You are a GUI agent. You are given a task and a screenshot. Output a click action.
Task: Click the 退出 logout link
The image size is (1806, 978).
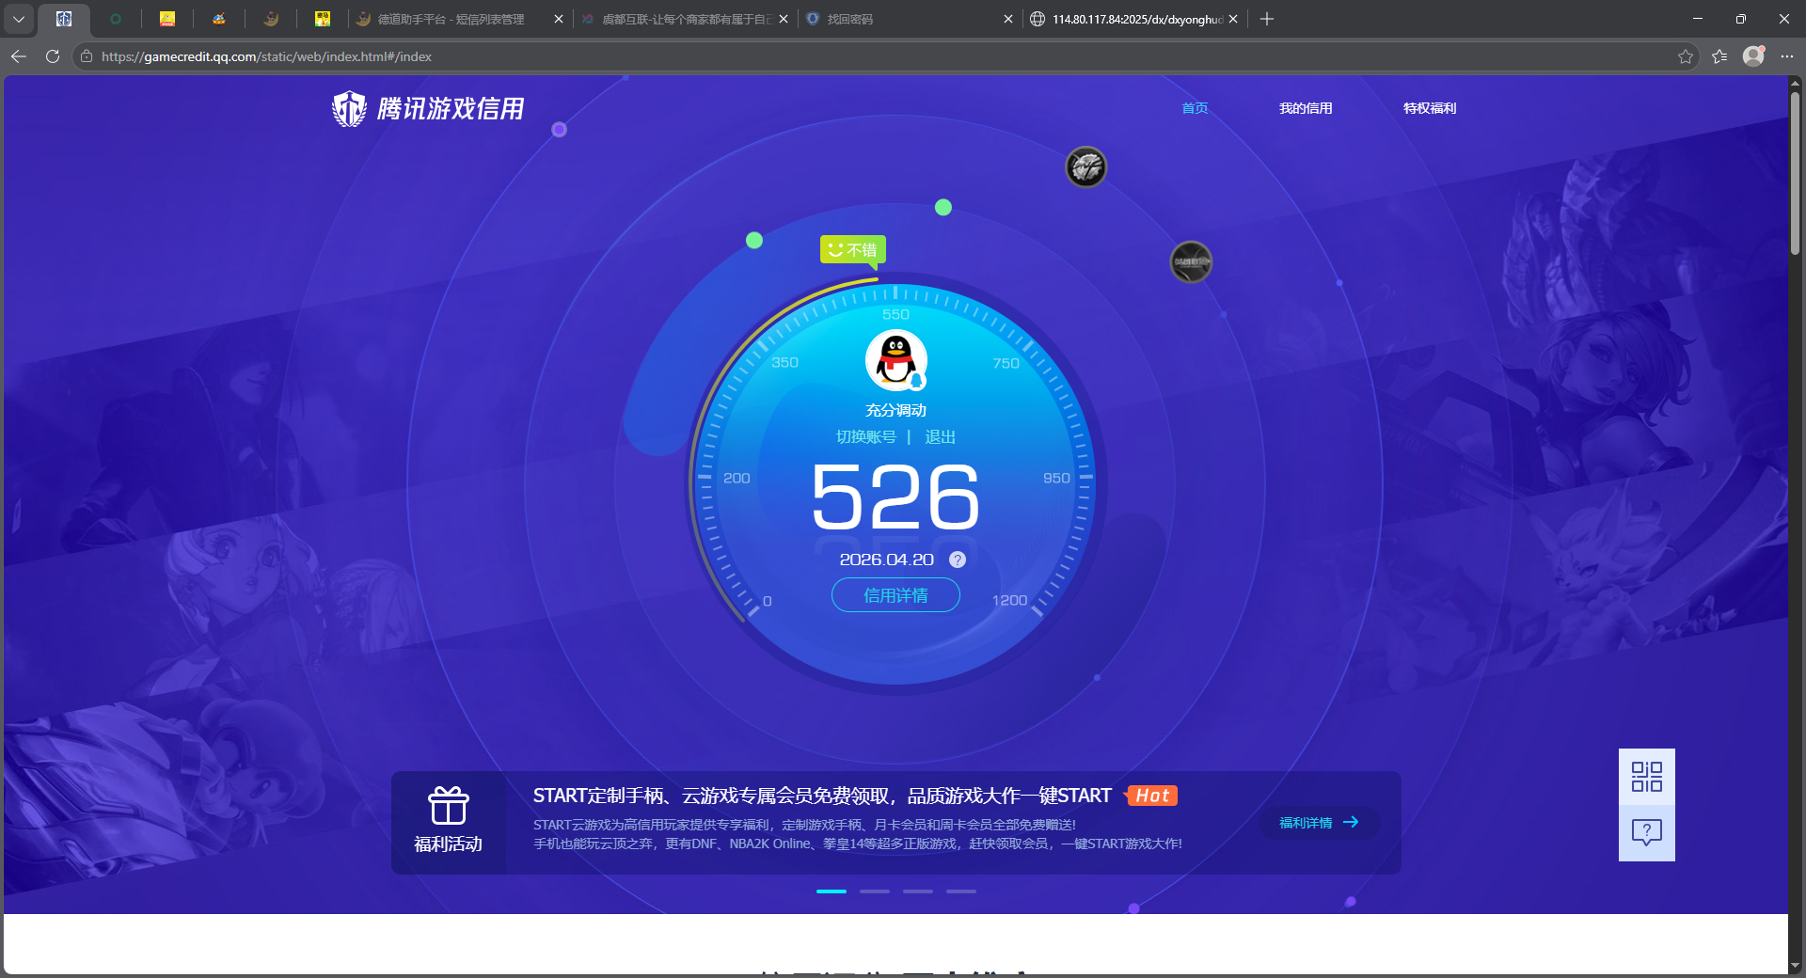pyautogui.click(x=940, y=436)
